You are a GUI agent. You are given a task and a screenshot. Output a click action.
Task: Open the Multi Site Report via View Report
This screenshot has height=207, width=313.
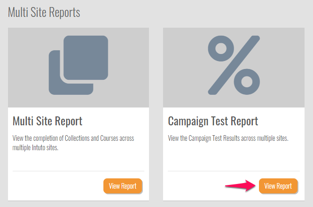[x=123, y=186]
